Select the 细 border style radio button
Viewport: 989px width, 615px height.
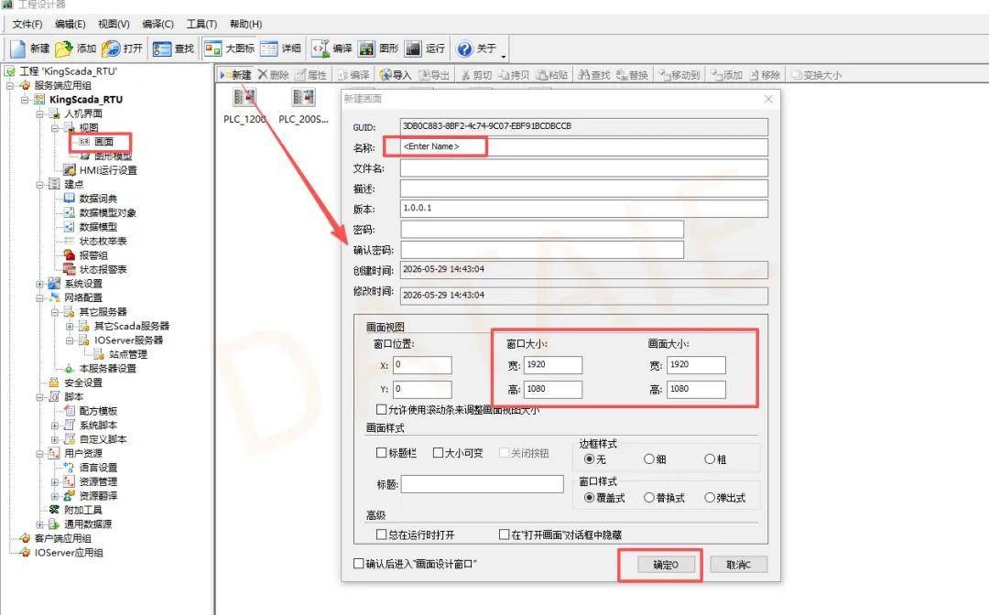click(649, 459)
